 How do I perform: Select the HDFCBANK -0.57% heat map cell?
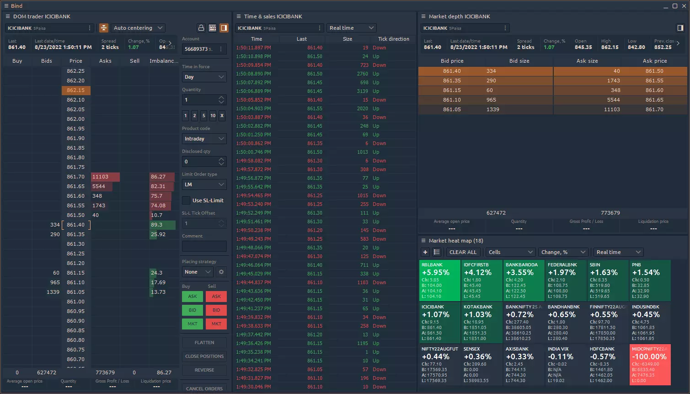(x=608, y=365)
